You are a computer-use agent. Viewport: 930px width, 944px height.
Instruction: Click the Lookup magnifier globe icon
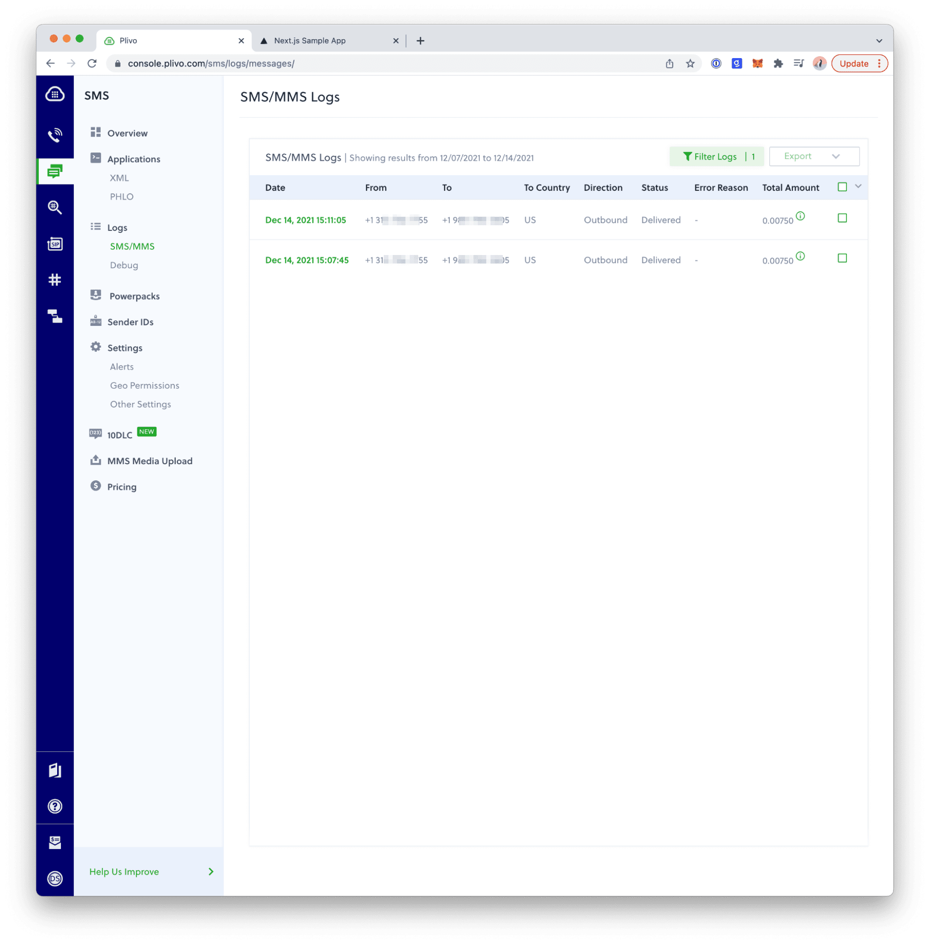point(55,207)
